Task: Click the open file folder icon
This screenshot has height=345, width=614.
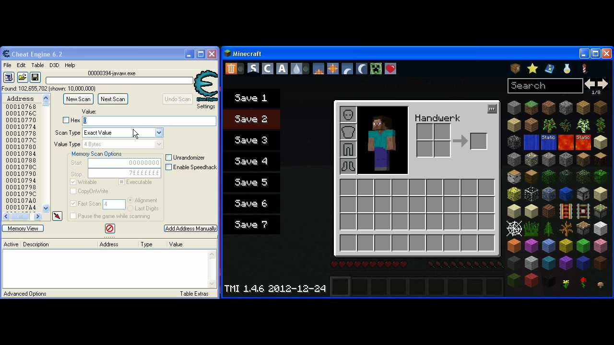Action: tap(22, 78)
